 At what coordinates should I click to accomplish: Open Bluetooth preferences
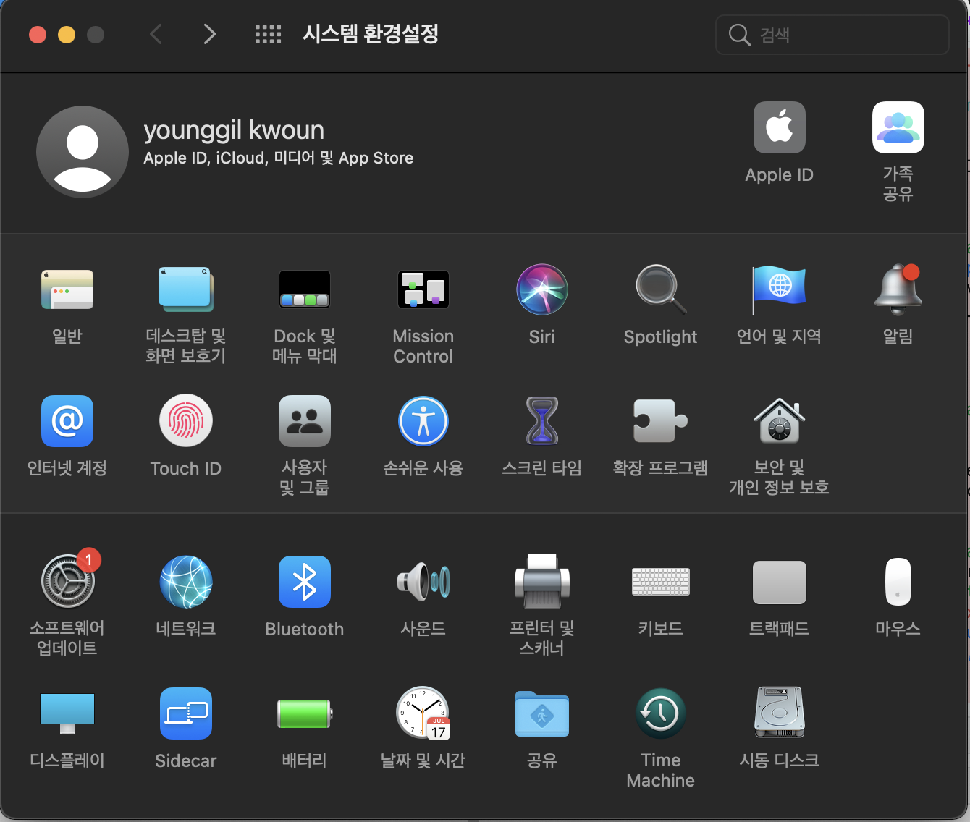pyautogui.click(x=305, y=582)
